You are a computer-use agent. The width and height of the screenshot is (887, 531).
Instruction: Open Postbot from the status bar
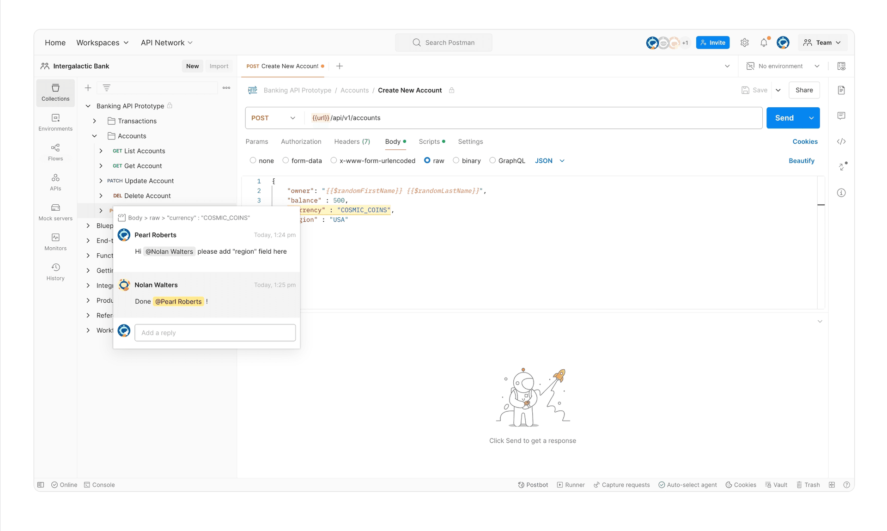point(533,485)
